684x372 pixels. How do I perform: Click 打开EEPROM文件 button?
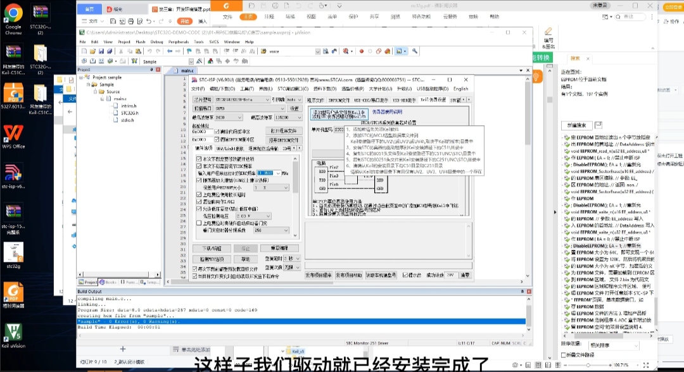284,140
